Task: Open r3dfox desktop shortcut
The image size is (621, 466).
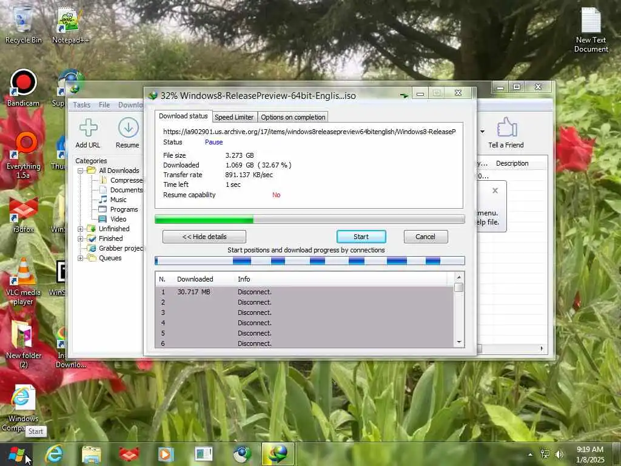Action: [x=23, y=214]
